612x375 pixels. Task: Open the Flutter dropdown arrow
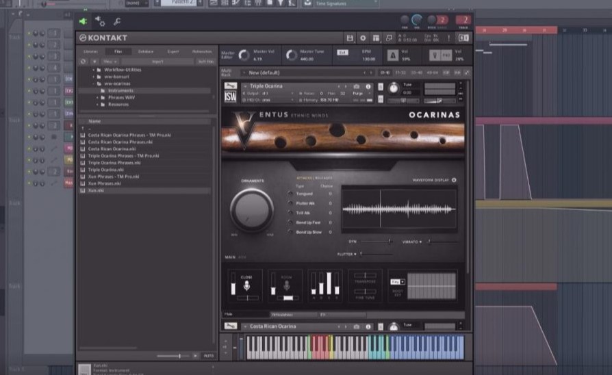[x=355, y=255]
